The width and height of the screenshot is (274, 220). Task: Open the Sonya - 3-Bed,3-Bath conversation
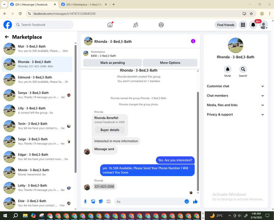(x=37, y=95)
